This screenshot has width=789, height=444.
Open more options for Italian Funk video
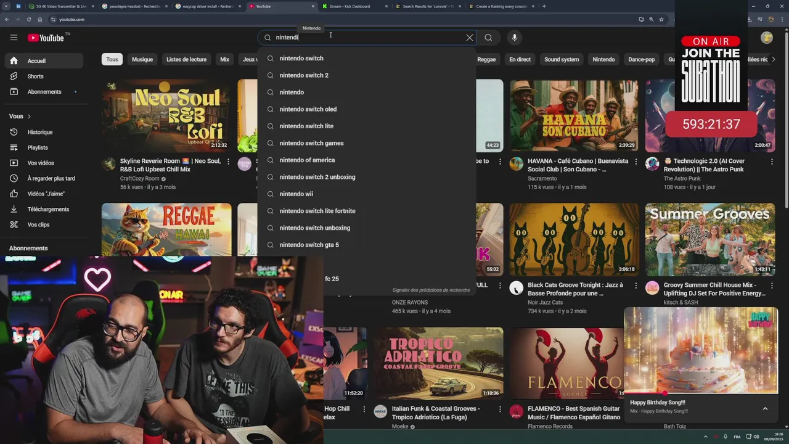(500, 409)
